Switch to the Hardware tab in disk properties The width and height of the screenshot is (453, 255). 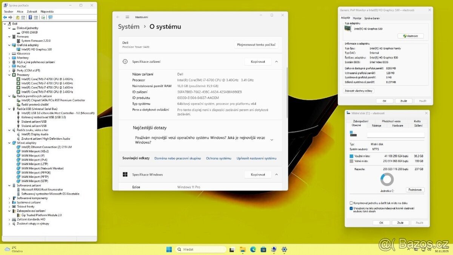tap(397, 125)
